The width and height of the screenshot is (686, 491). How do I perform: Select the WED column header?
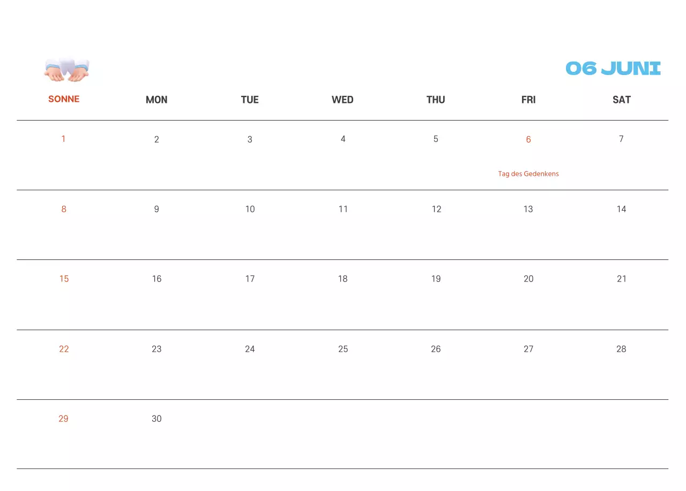click(342, 100)
